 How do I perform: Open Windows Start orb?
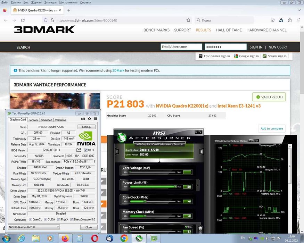tap(6, 238)
